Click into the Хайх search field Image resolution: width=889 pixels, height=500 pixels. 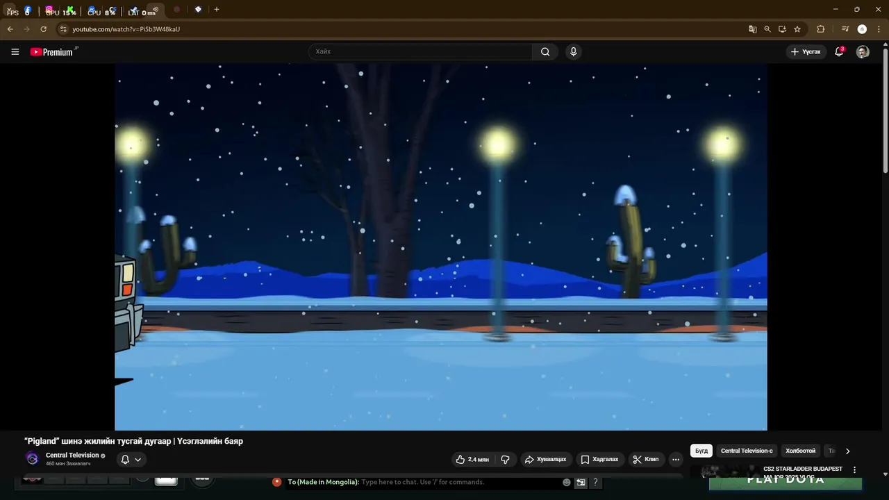(x=421, y=51)
